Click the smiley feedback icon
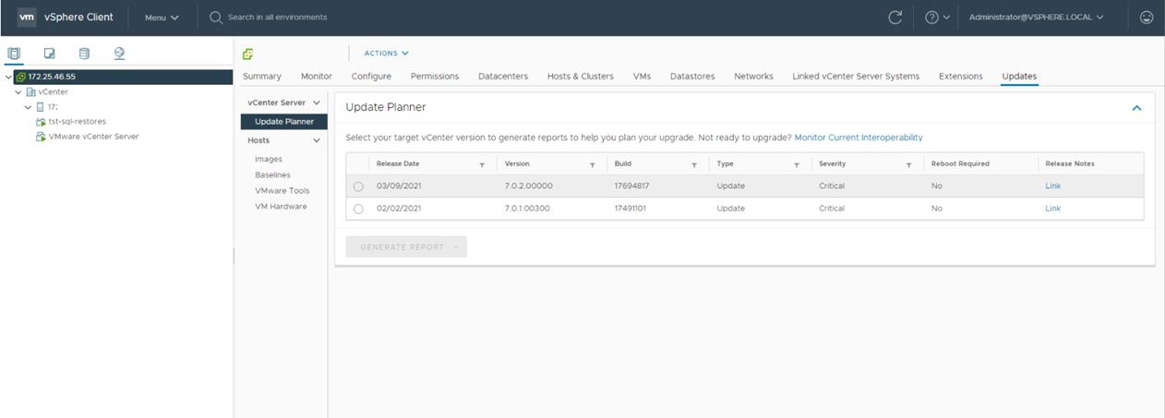 [1147, 18]
